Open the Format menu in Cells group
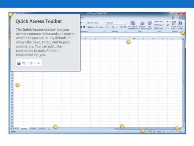Image resolution: width=194 pixels, height=146 pixels. (x=159, y=28)
